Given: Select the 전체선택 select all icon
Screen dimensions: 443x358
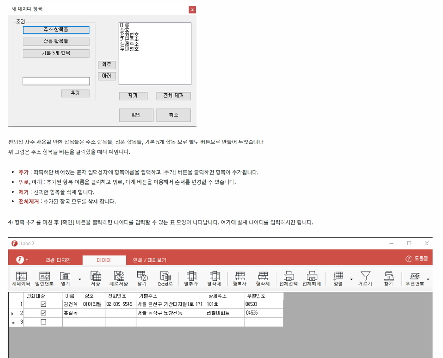Looking at the screenshot, I should [288, 278].
